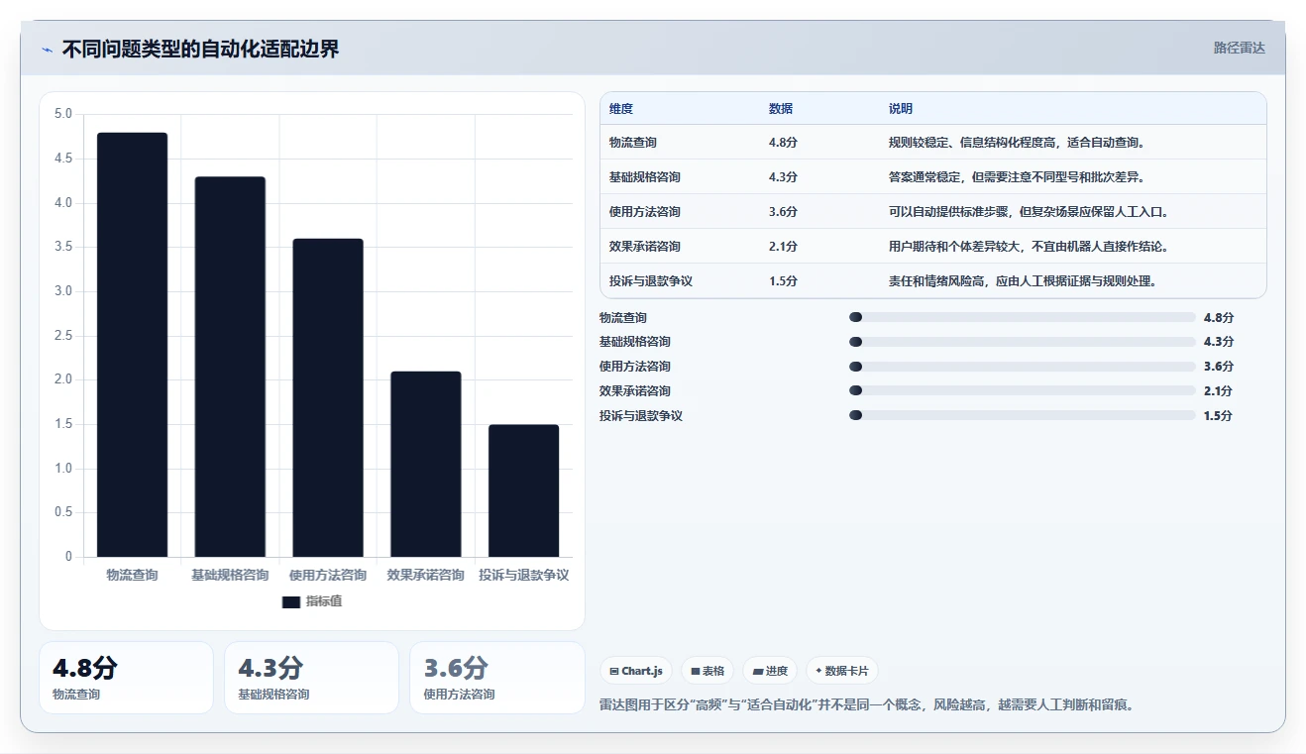
Task: Click the 效果承诺咨询 bar in chart
Action: pos(425,464)
